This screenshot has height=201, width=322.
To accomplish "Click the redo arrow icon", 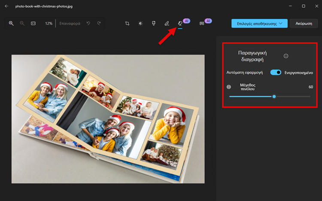I will 99,23.
